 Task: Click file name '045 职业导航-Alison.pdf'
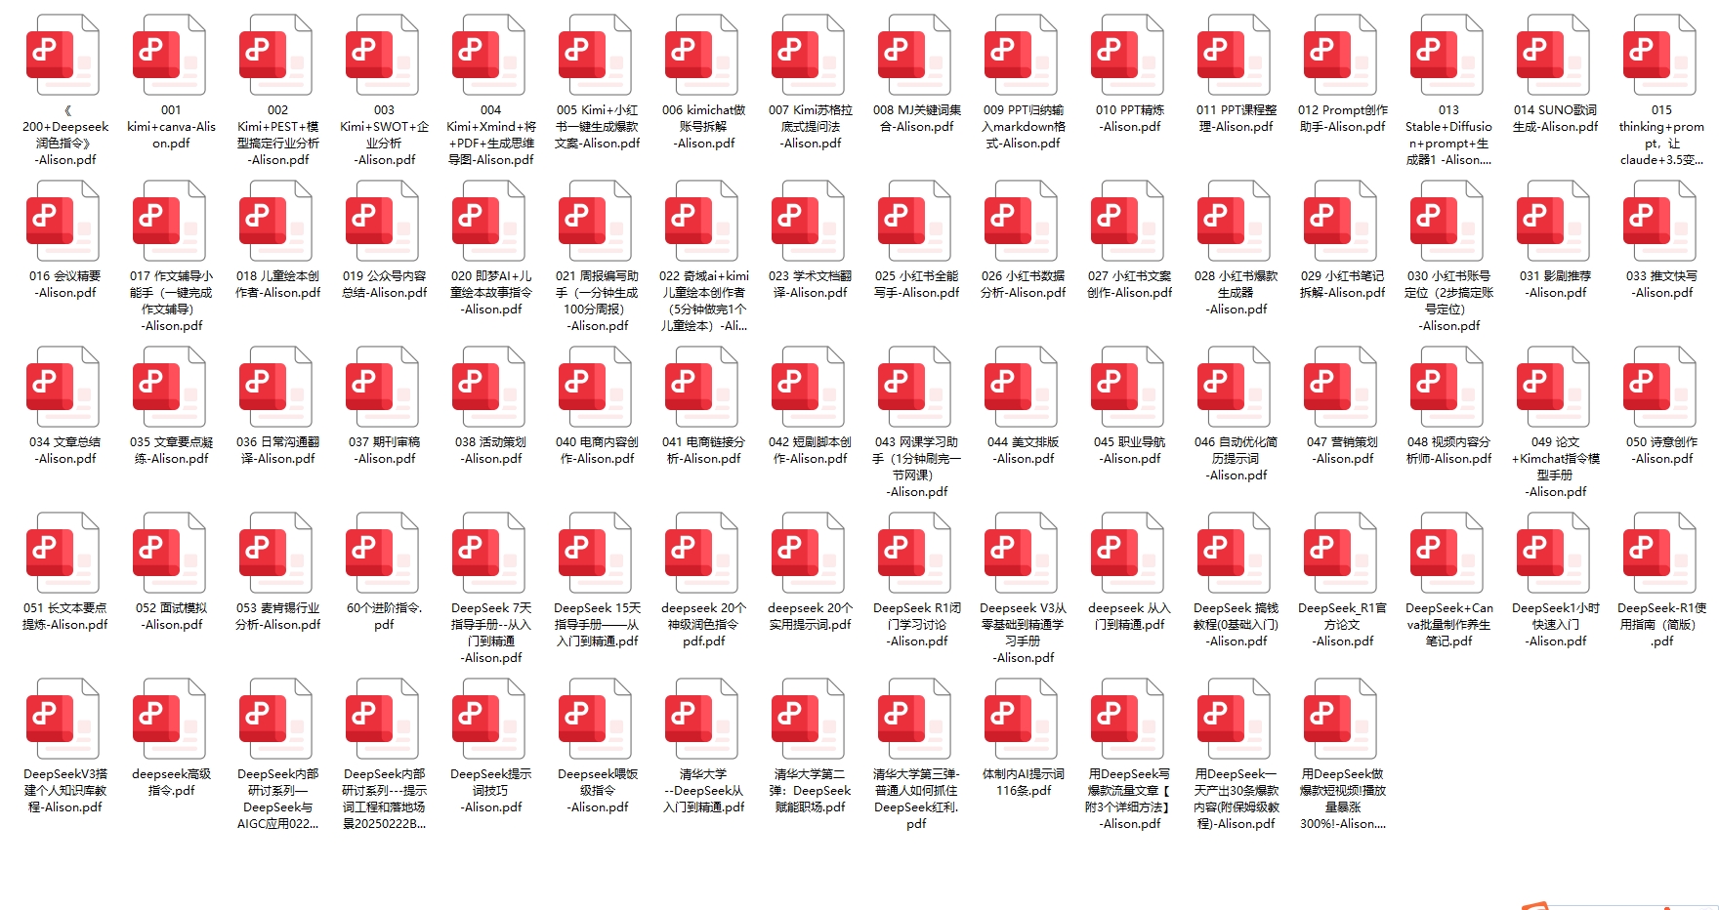tap(1130, 450)
